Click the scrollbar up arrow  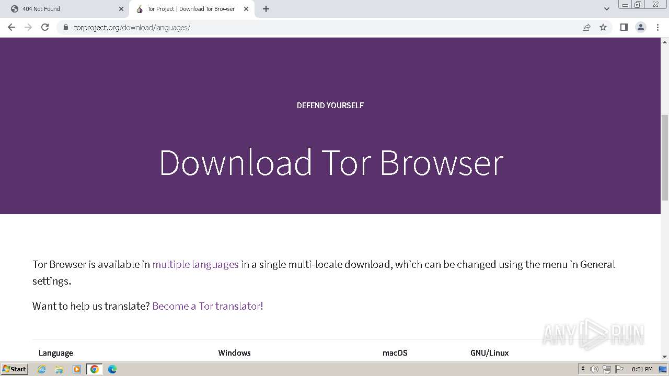pos(665,41)
